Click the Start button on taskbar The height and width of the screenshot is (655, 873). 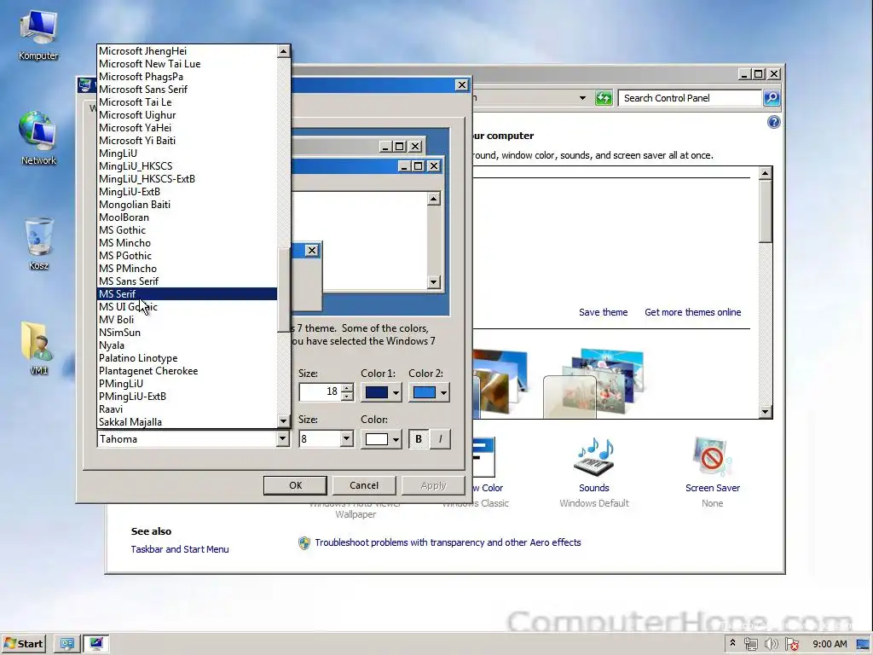tap(23, 643)
